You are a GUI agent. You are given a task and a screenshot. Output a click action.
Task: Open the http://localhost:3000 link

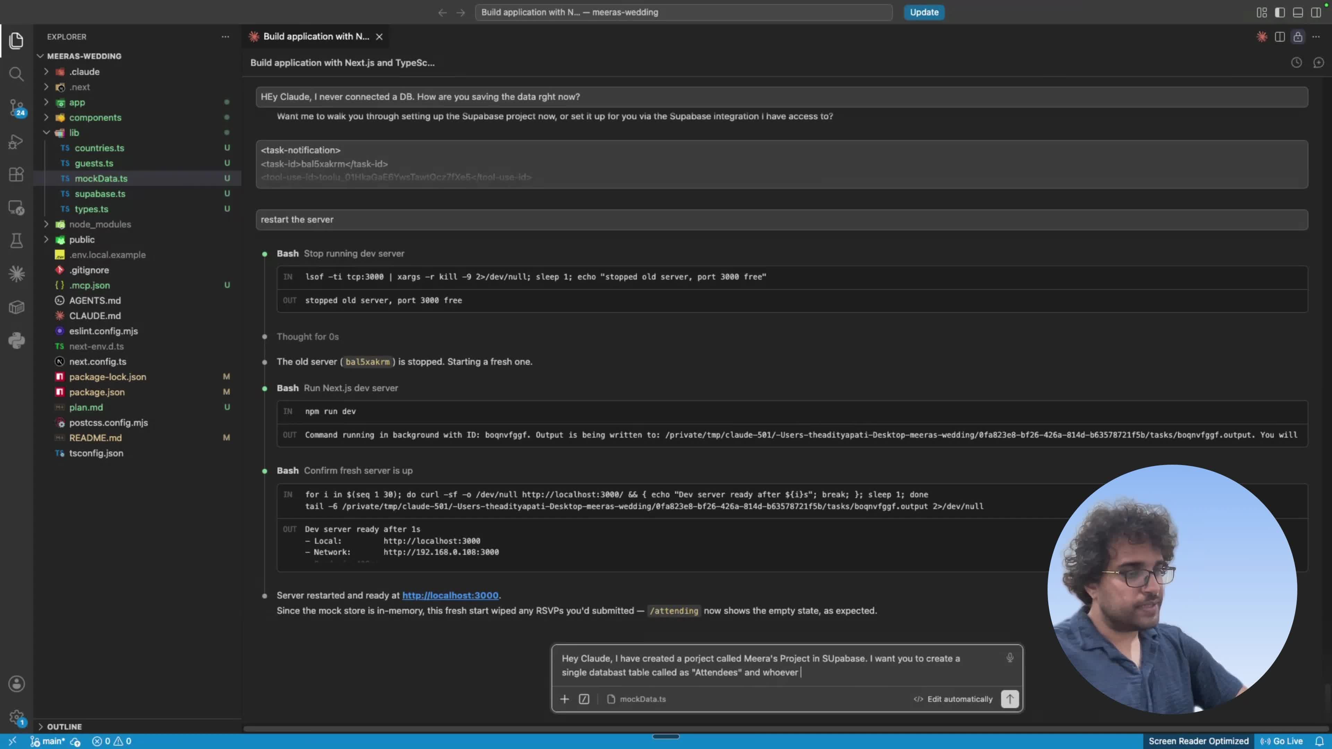point(450,595)
